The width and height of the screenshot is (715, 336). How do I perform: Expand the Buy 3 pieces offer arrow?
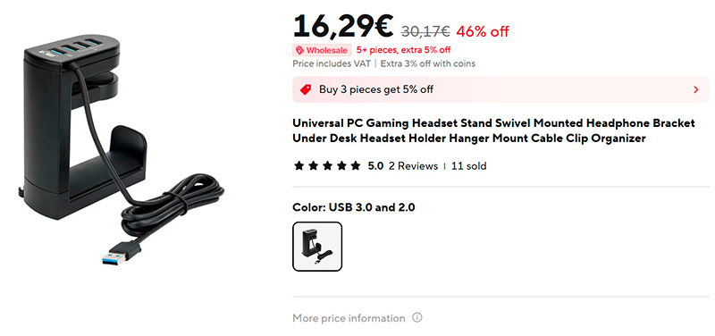point(696,90)
